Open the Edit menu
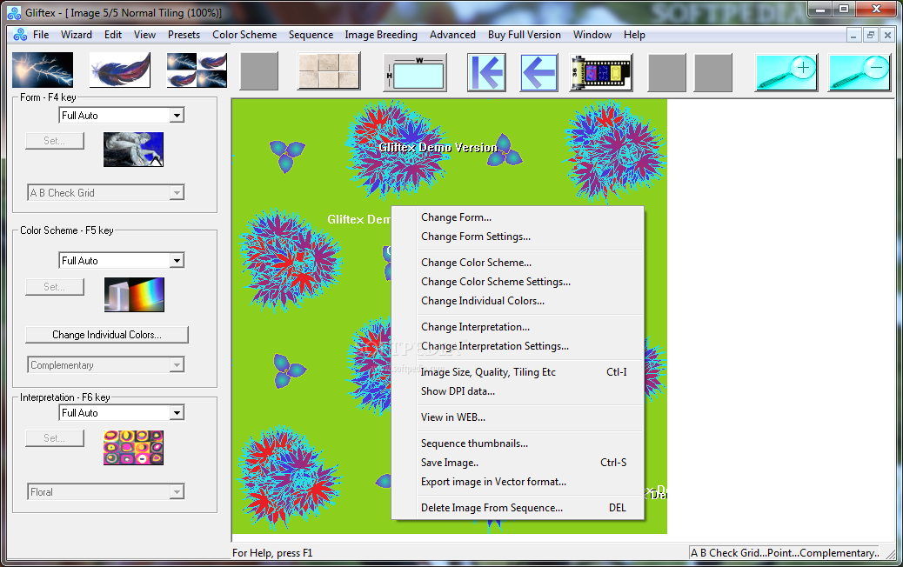 click(x=113, y=35)
